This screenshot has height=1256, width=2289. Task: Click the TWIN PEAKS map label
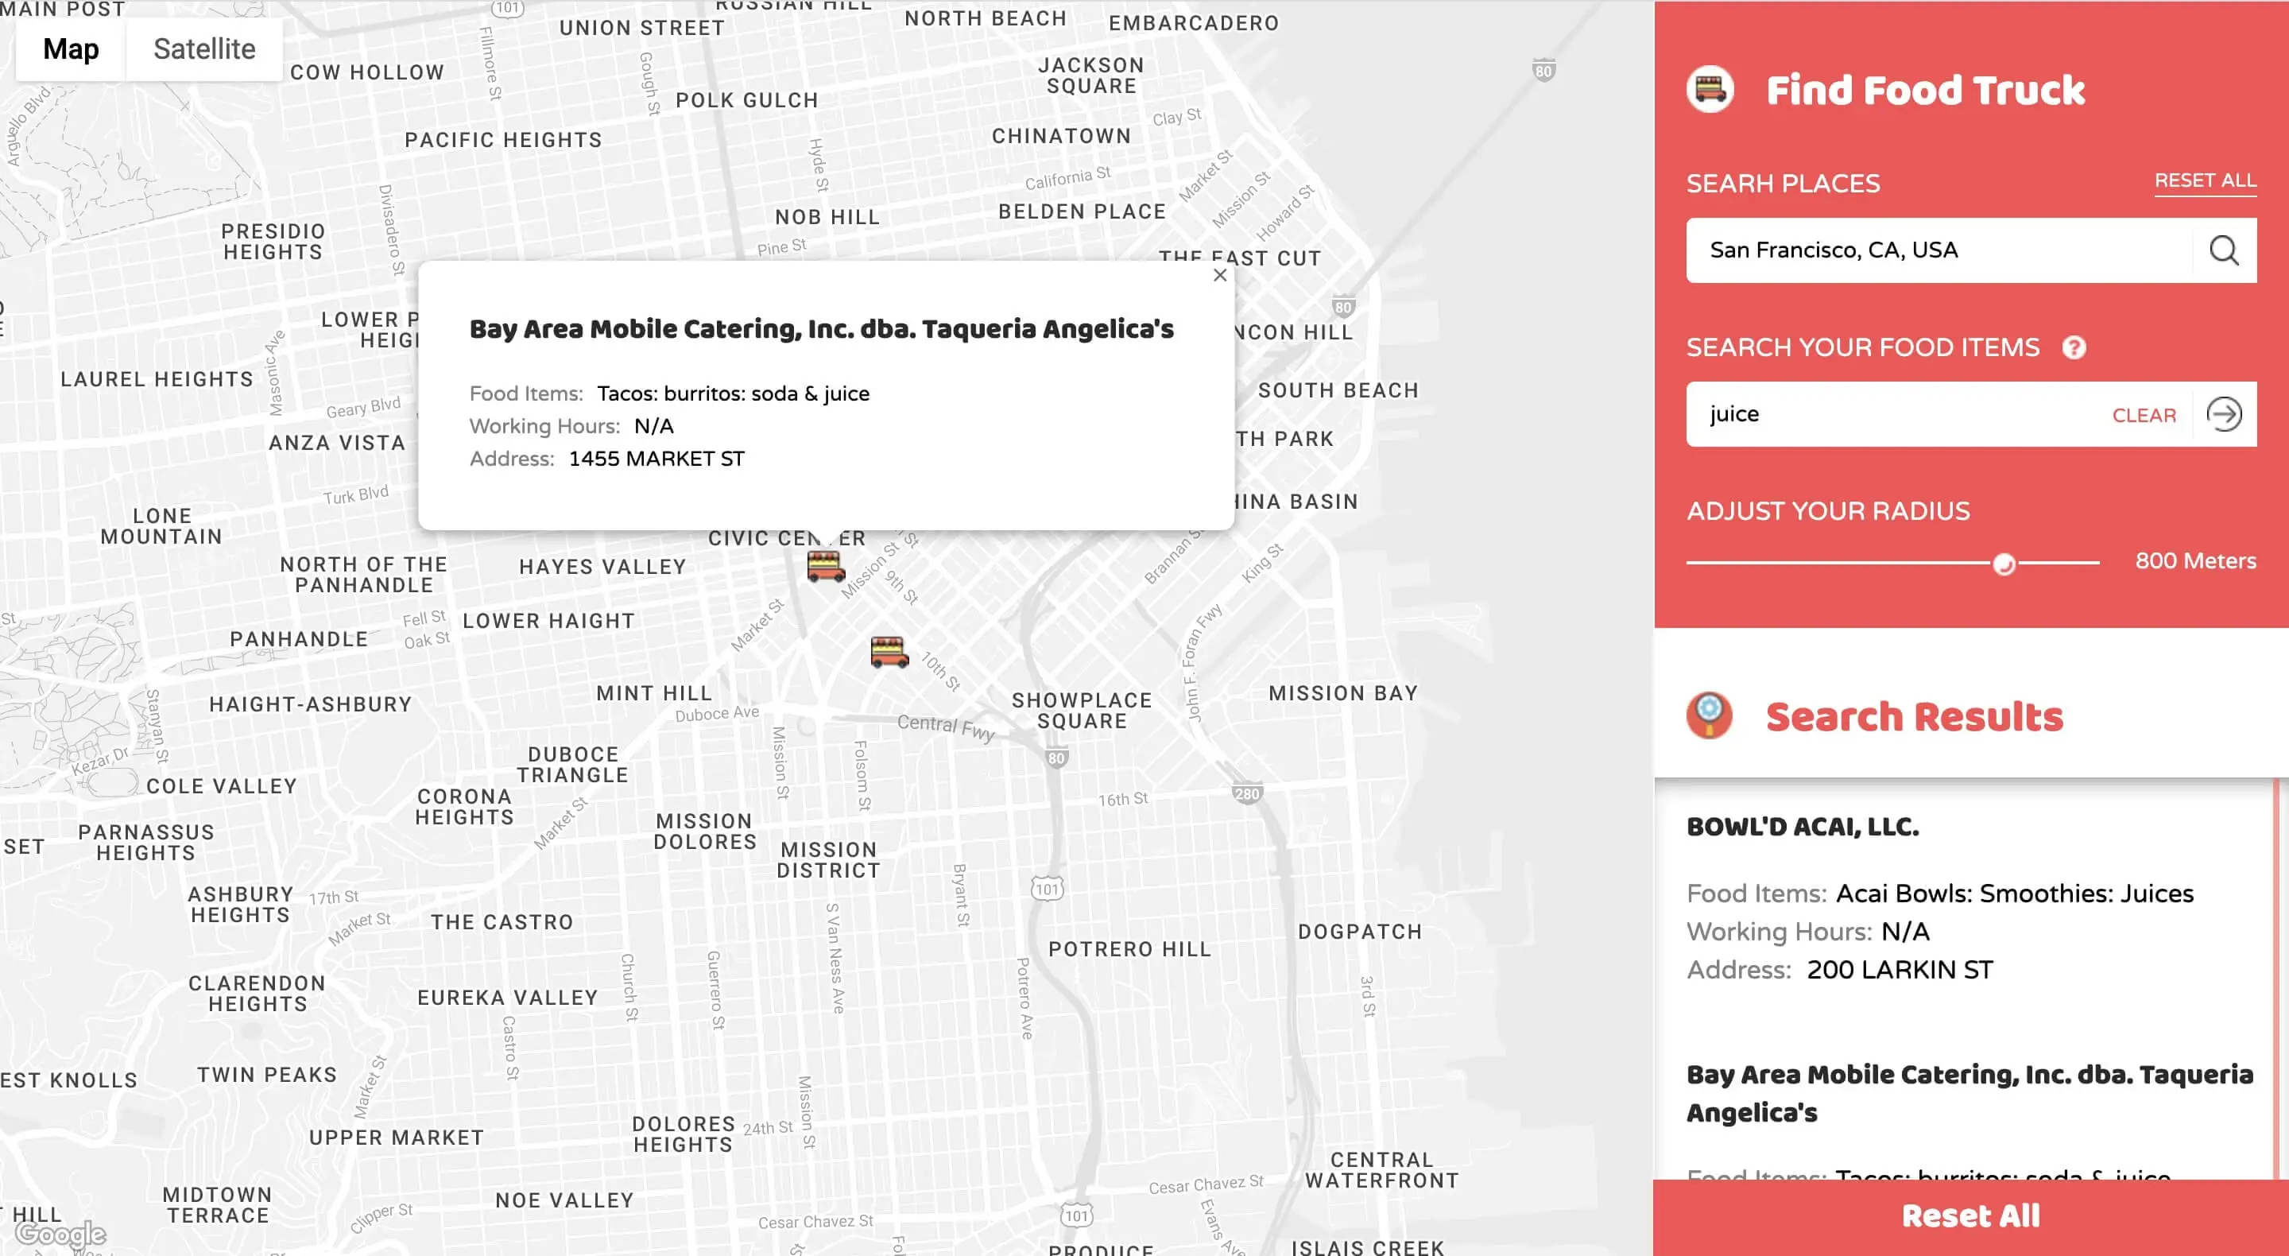(266, 1075)
